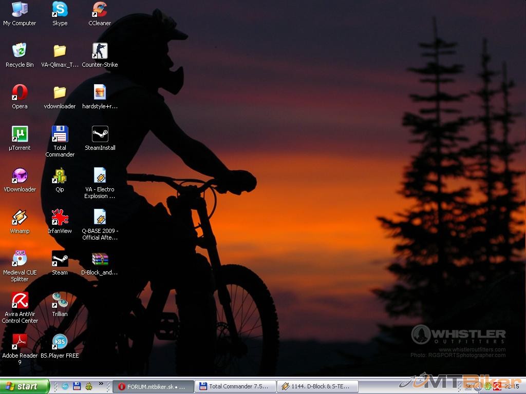
Task: Launch Avira AntiVir Control Center
Action: pyautogui.click(x=20, y=300)
